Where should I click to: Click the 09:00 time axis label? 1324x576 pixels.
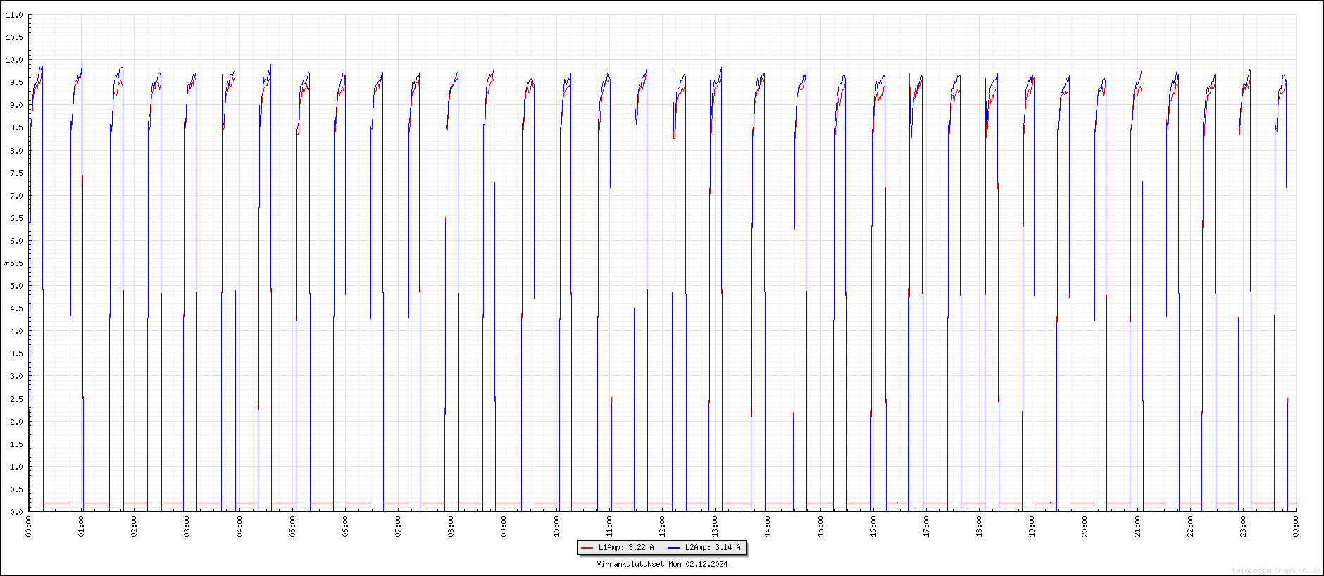tap(504, 527)
